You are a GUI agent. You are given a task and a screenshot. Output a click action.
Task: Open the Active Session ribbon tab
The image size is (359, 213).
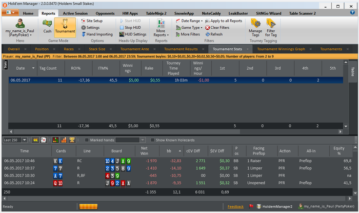point(75,13)
